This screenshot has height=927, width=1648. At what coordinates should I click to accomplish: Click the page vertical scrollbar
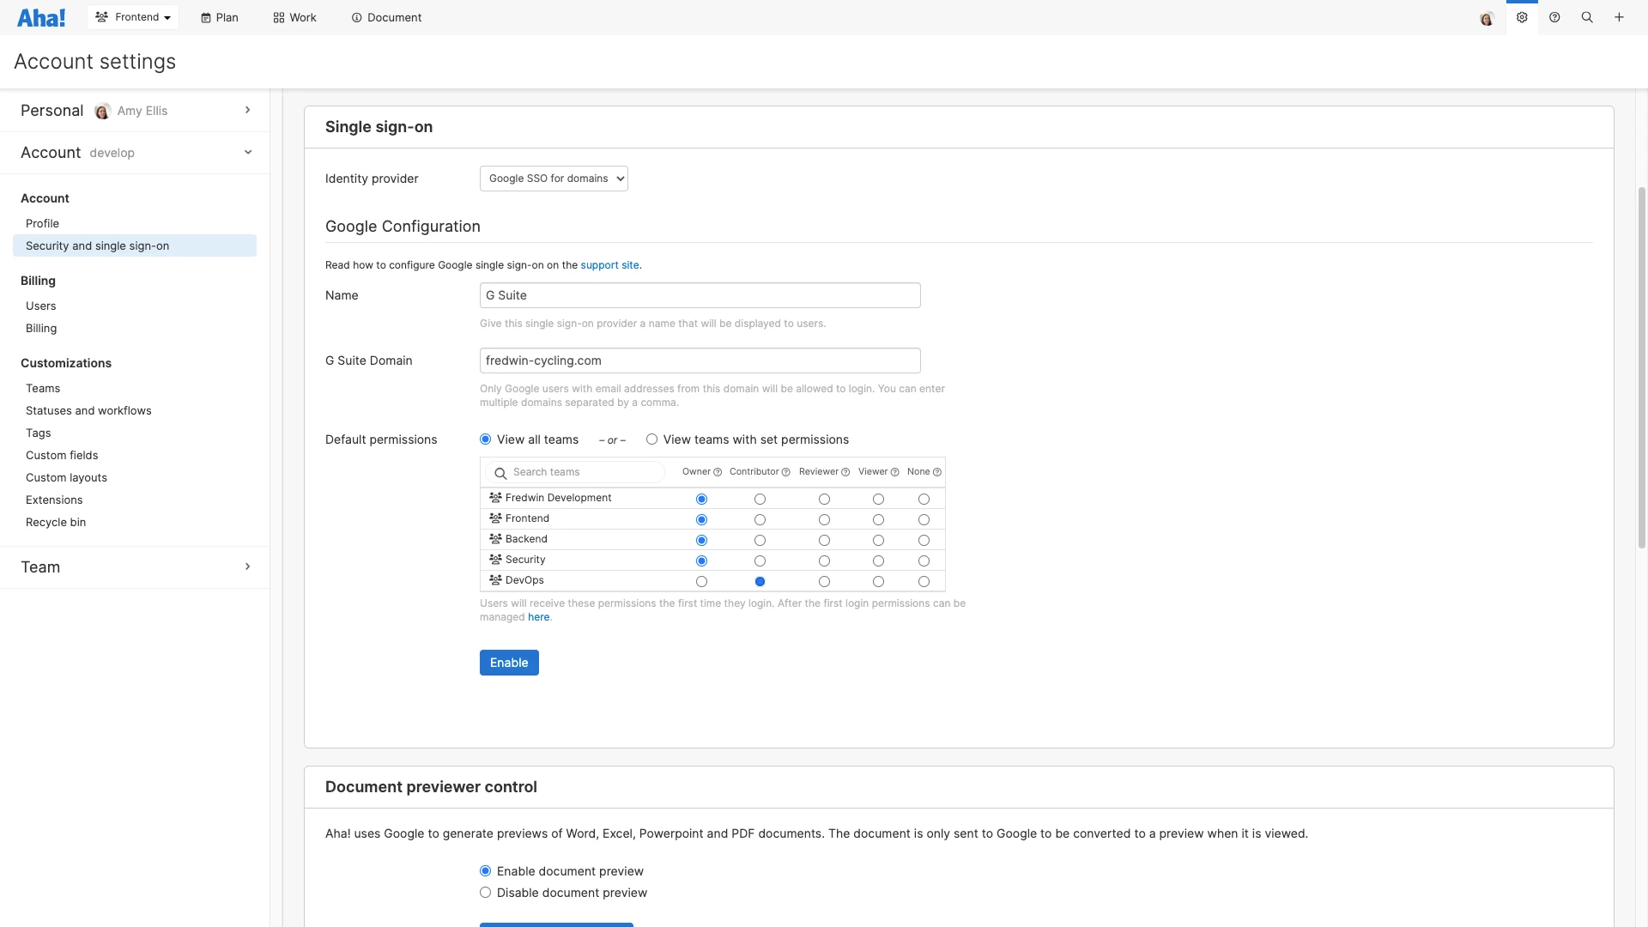1642,369
